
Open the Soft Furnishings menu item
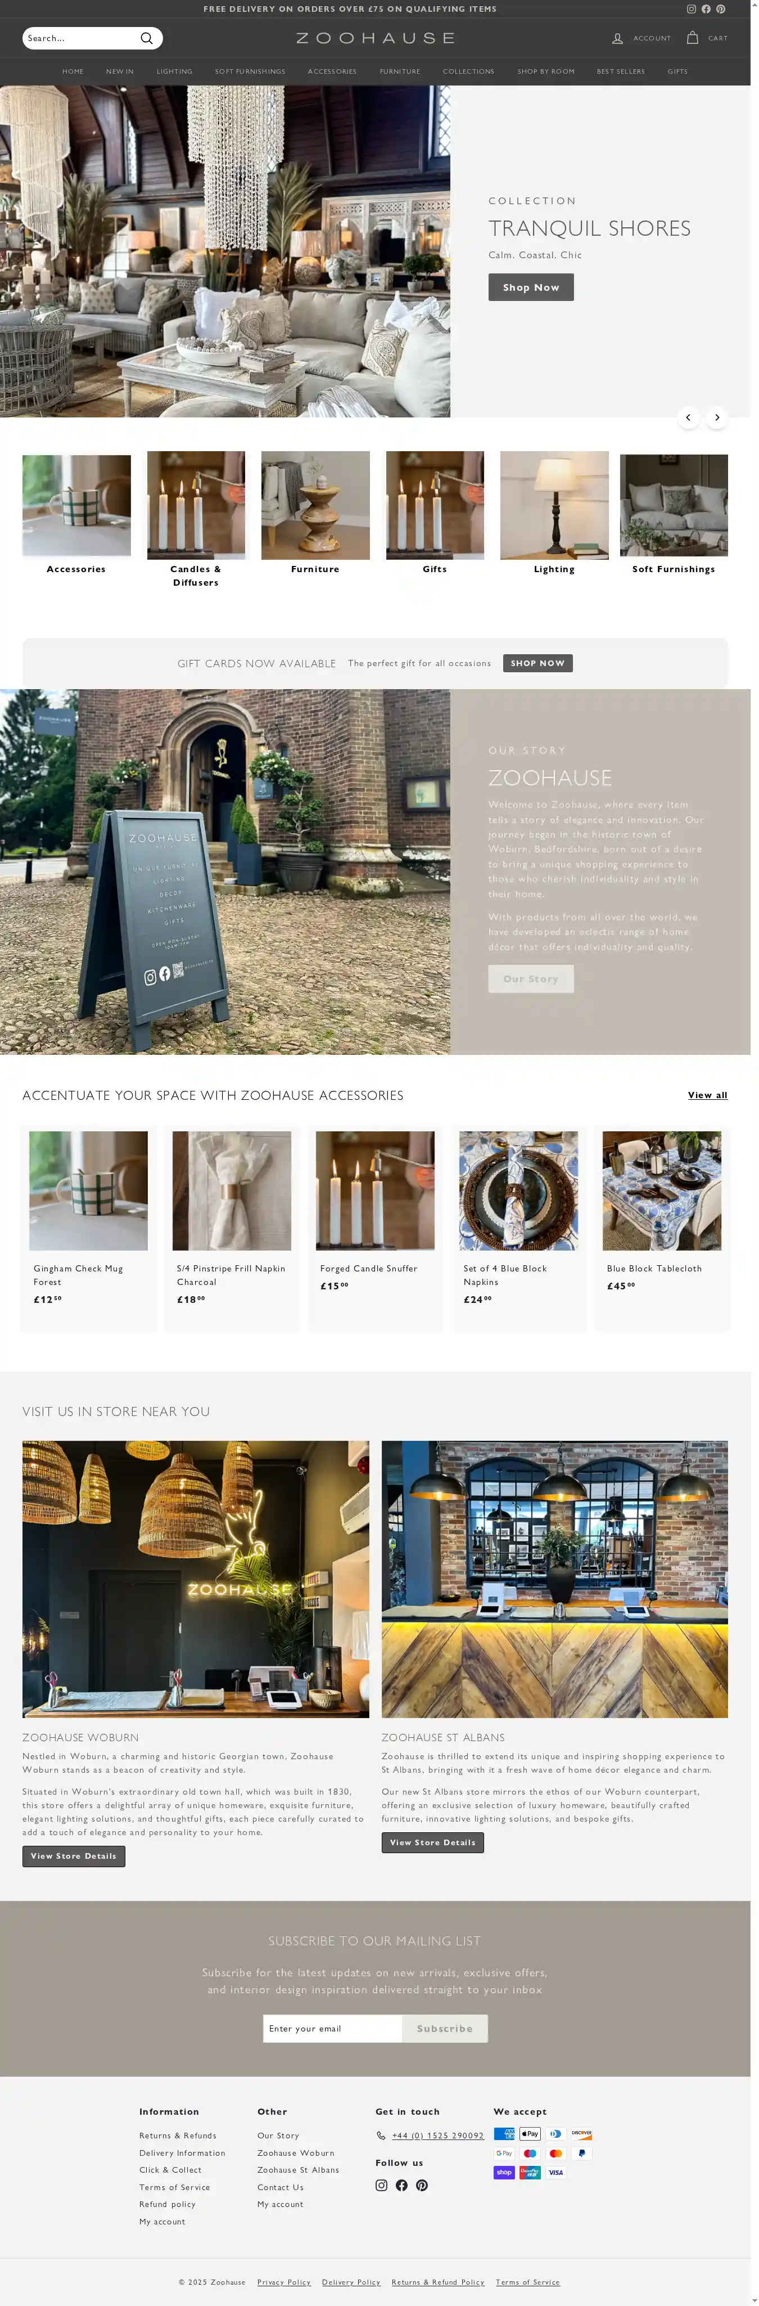pos(250,71)
